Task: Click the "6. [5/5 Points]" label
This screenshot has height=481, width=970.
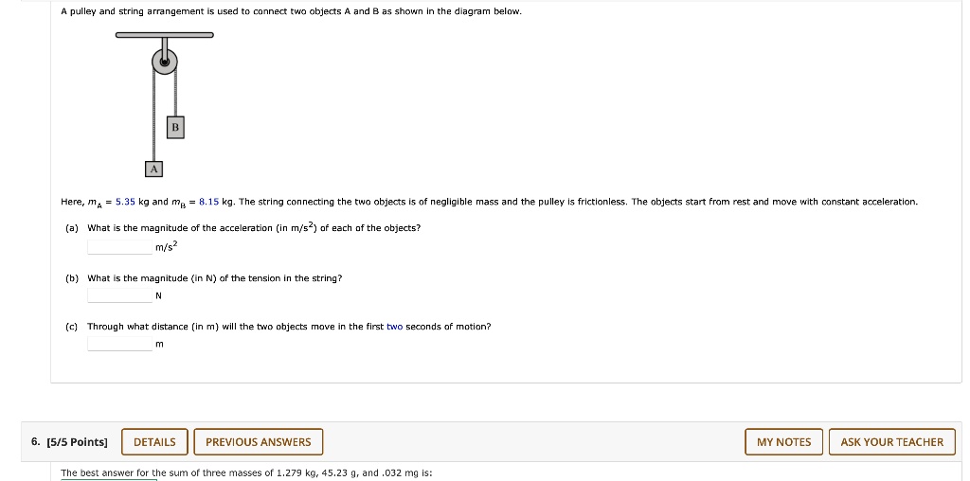Action: [69, 442]
